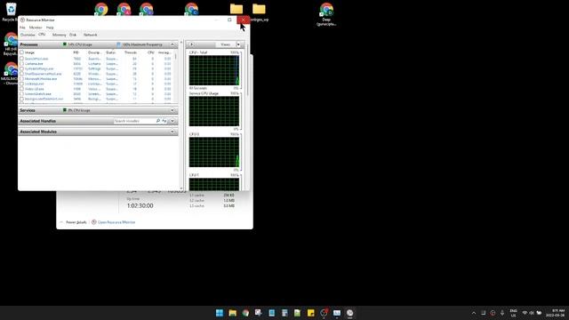Open the Windows Start menu

(220, 313)
